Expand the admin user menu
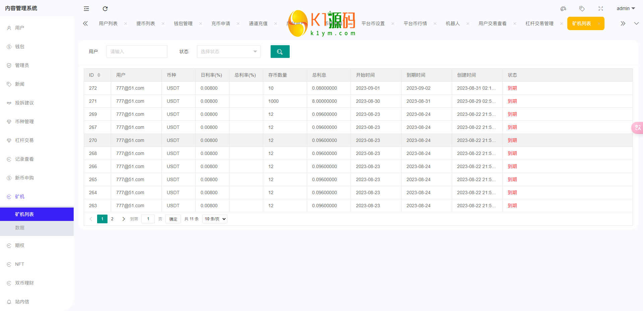 click(x=625, y=9)
